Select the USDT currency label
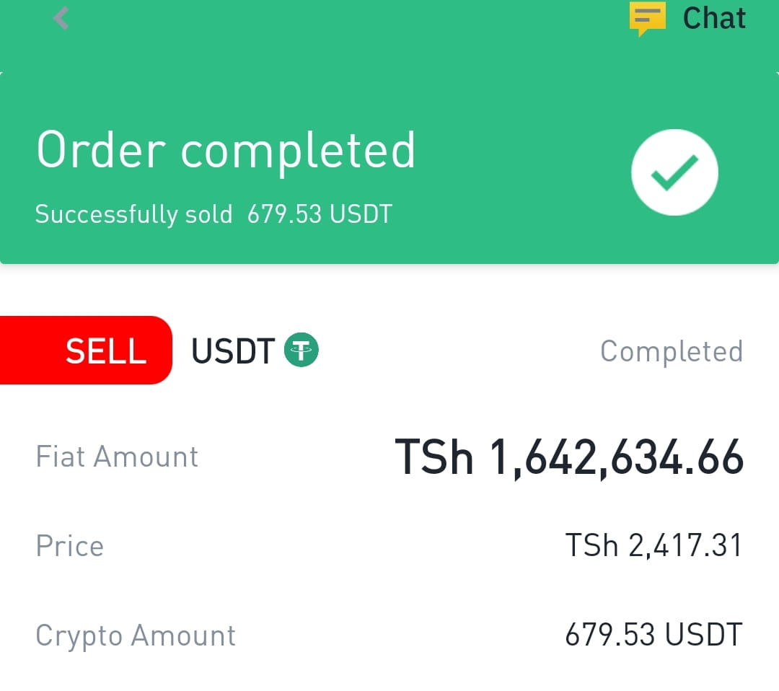The width and height of the screenshot is (779, 691). pyautogui.click(x=232, y=350)
